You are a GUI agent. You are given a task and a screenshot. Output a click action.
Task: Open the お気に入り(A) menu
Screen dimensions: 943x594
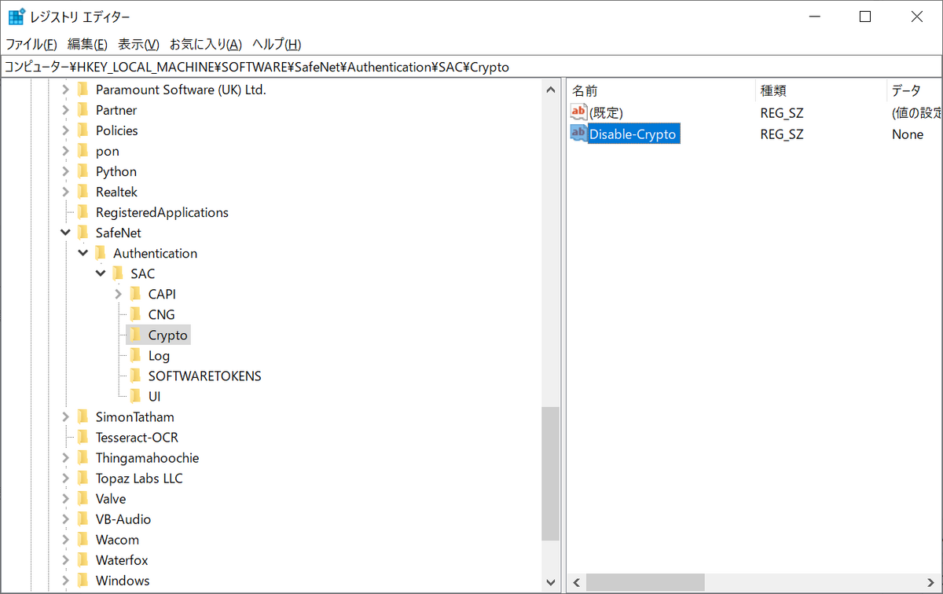tap(206, 45)
